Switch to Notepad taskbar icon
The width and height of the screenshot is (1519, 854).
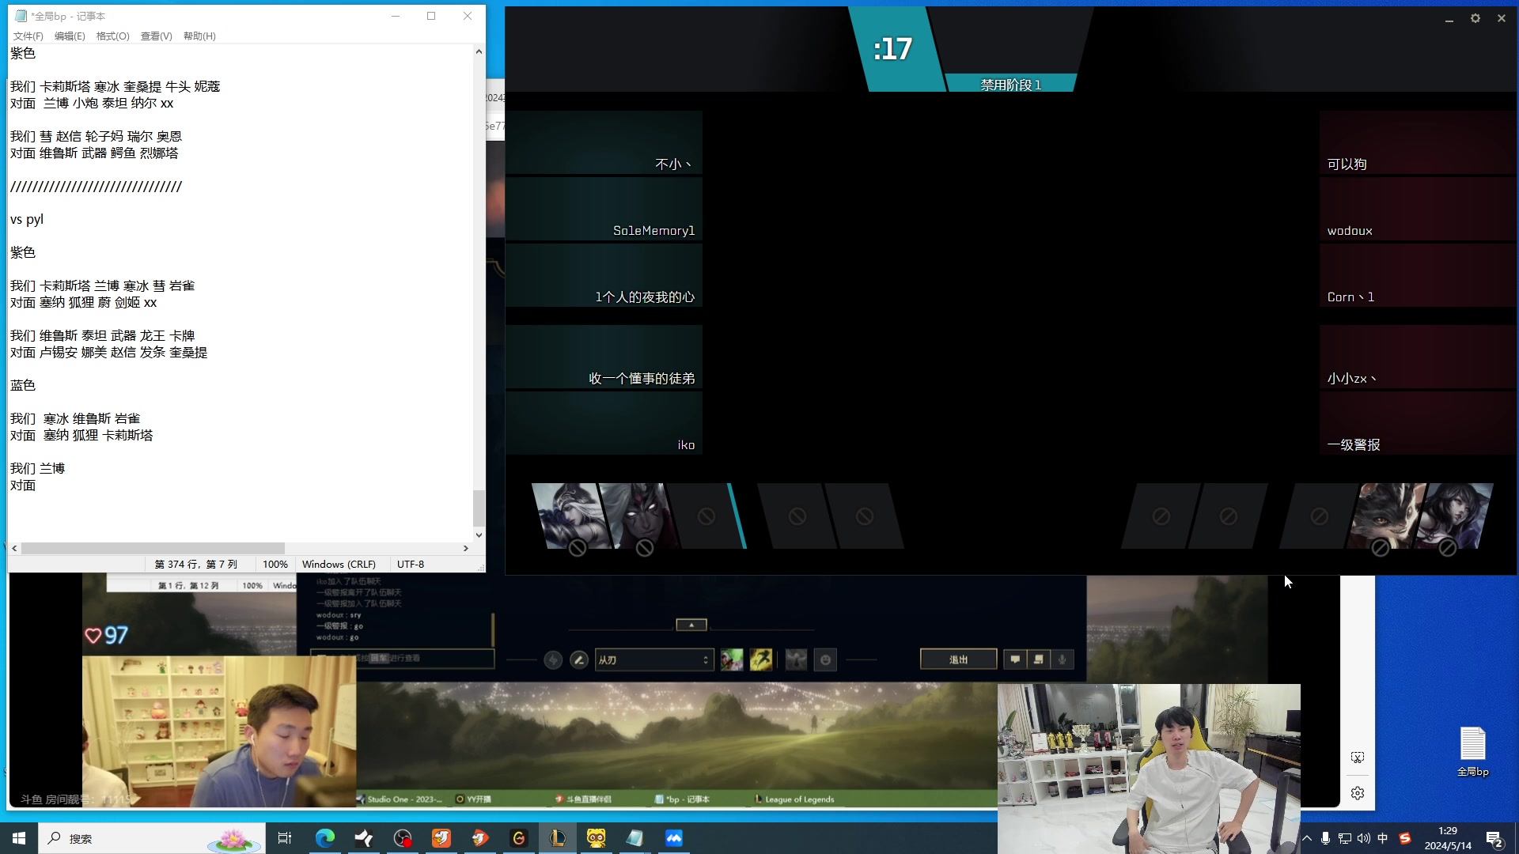click(x=635, y=838)
